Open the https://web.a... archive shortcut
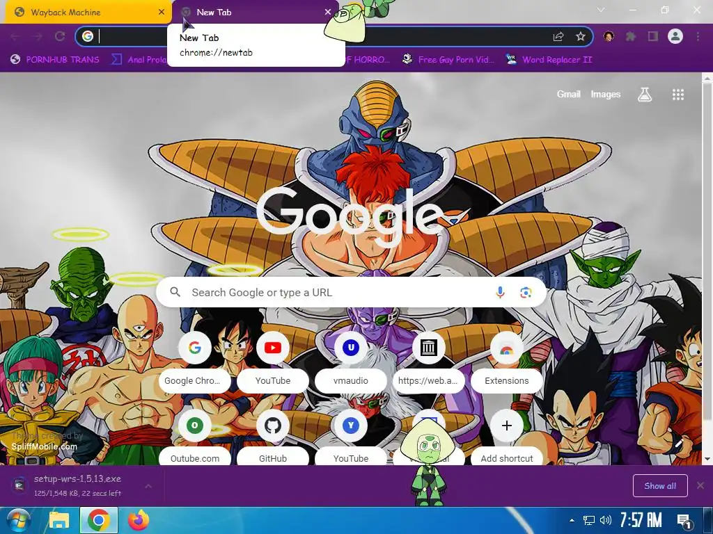The image size is (713, 534). 428,362
